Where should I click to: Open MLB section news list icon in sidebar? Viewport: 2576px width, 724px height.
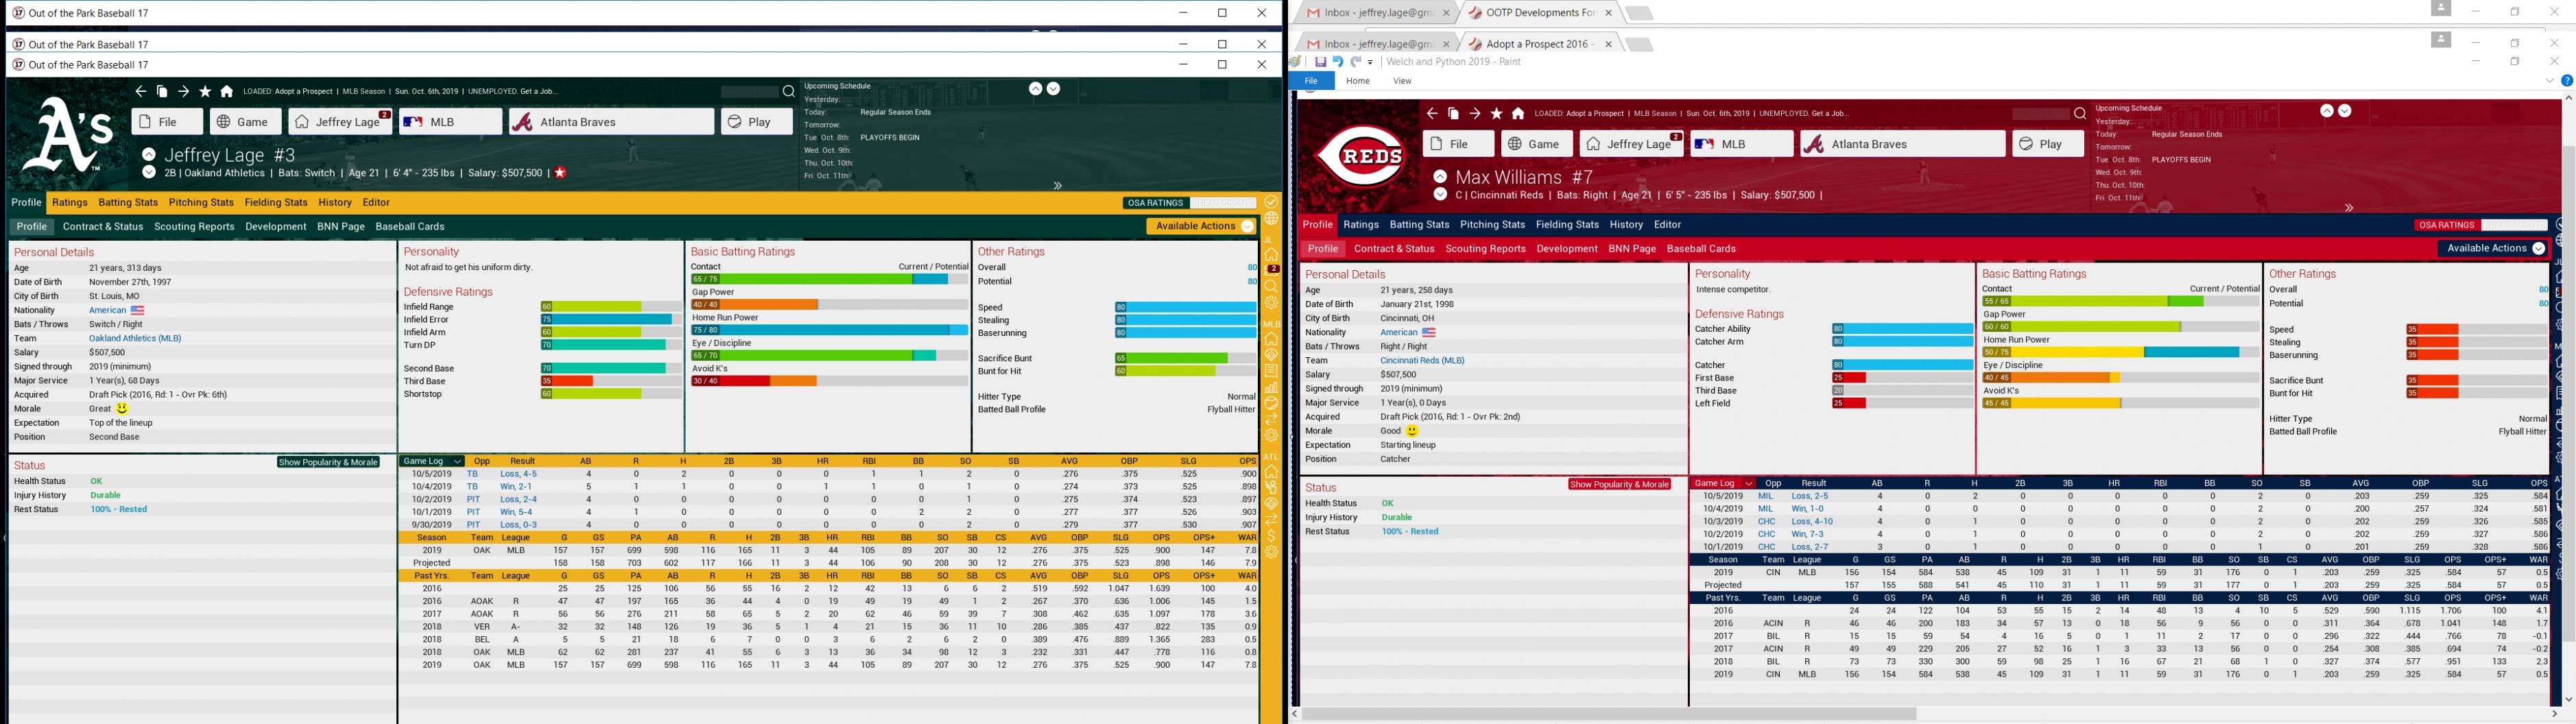(x=1271, y=371)
